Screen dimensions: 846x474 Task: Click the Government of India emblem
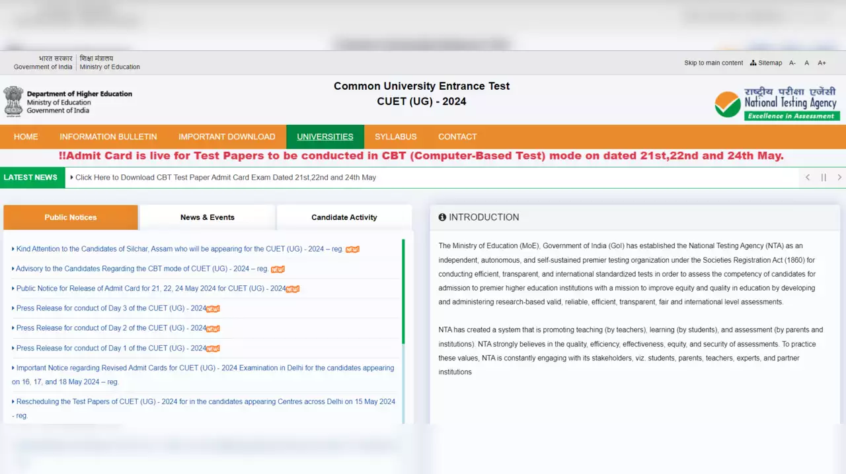coord(13,102)
